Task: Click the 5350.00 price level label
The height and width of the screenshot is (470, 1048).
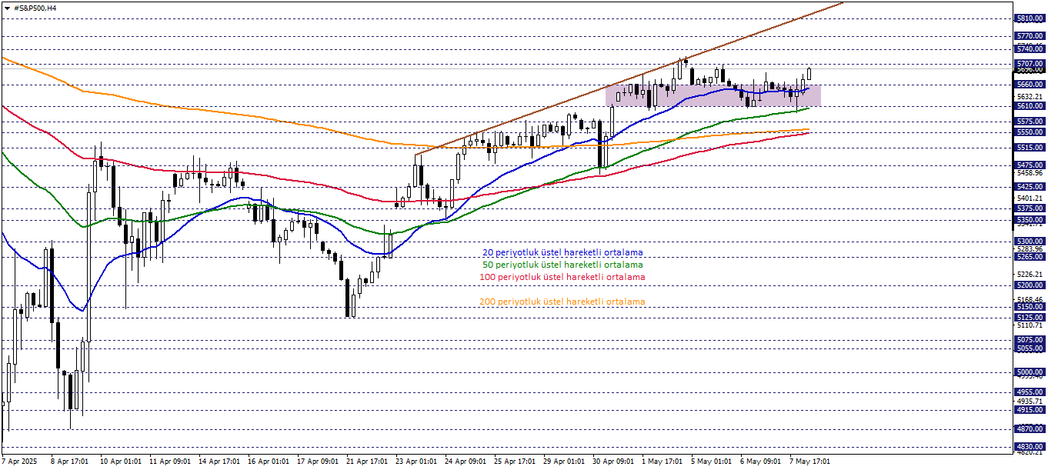Action: coord(1029,220)
